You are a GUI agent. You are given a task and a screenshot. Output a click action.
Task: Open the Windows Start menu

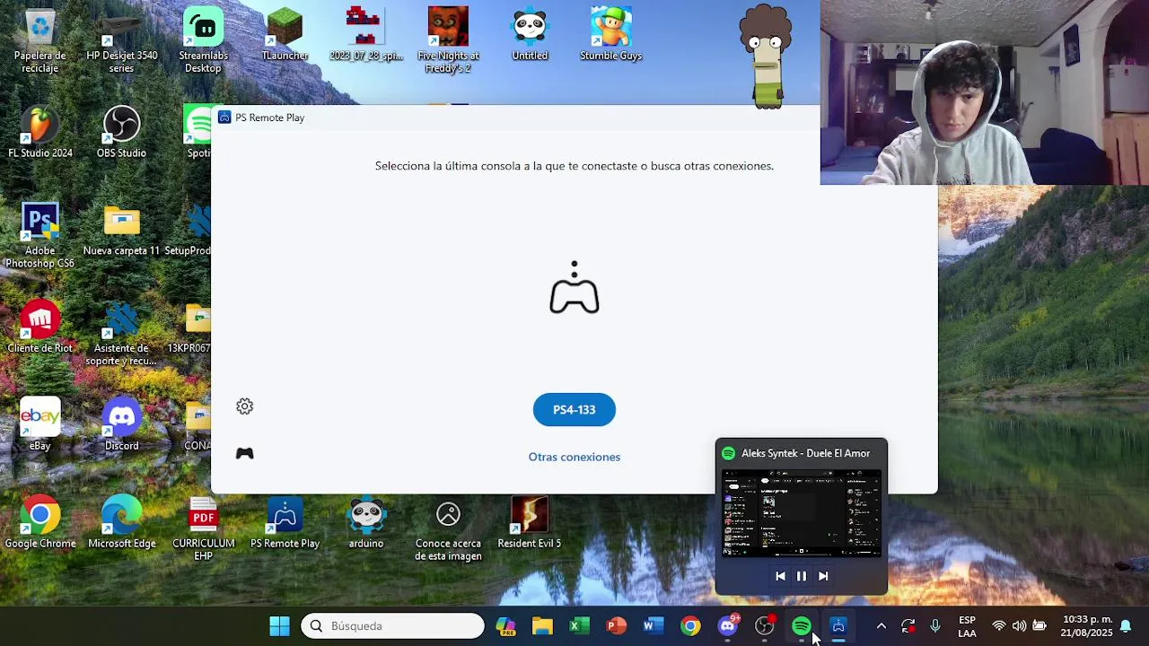[x=280, y=626]
